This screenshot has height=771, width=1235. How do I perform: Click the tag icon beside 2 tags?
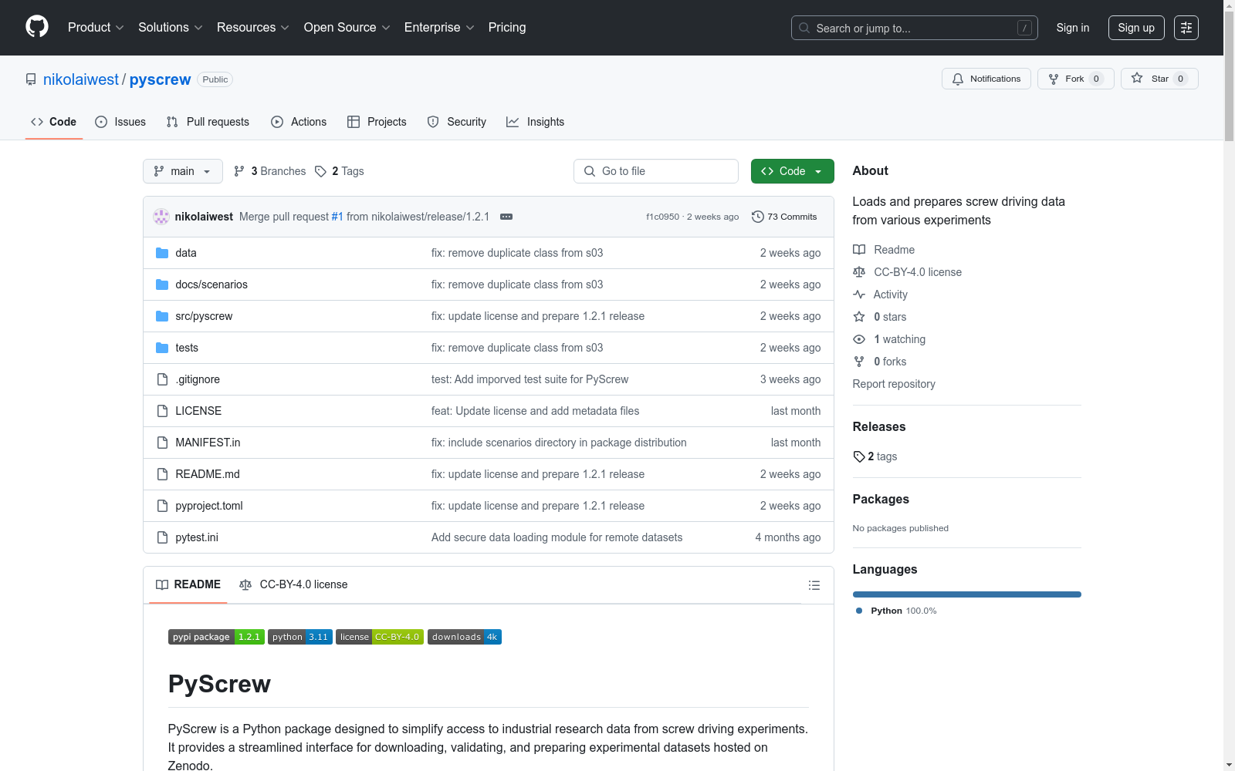pos(859,456)
